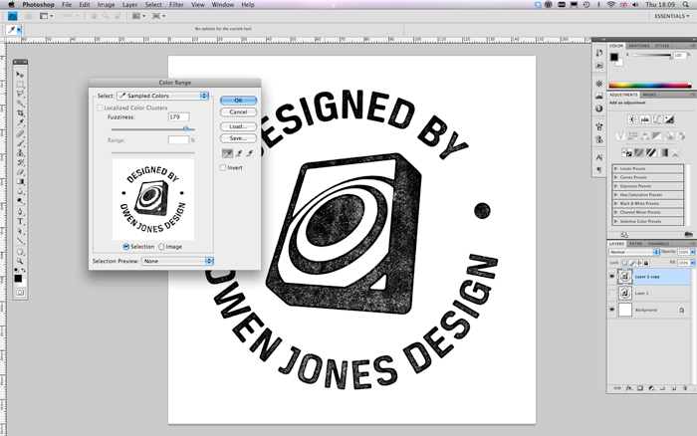Add a Curves adjustment
The height and width of the screenshot is (436, 697).
tap(656, 119)
